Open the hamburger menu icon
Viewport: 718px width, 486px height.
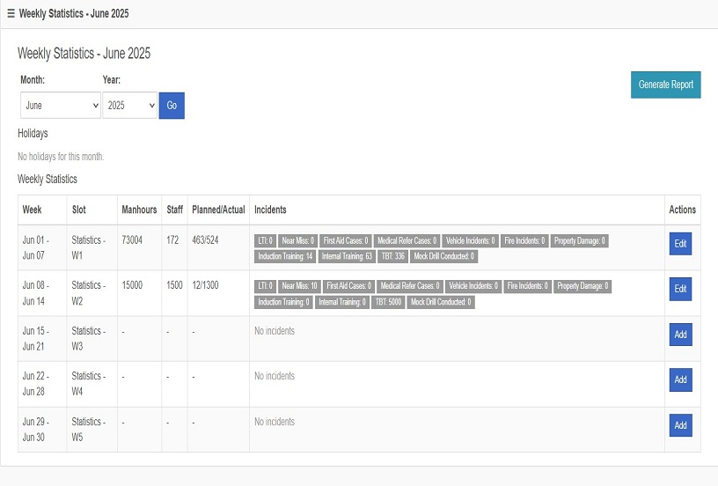[11, 13]
